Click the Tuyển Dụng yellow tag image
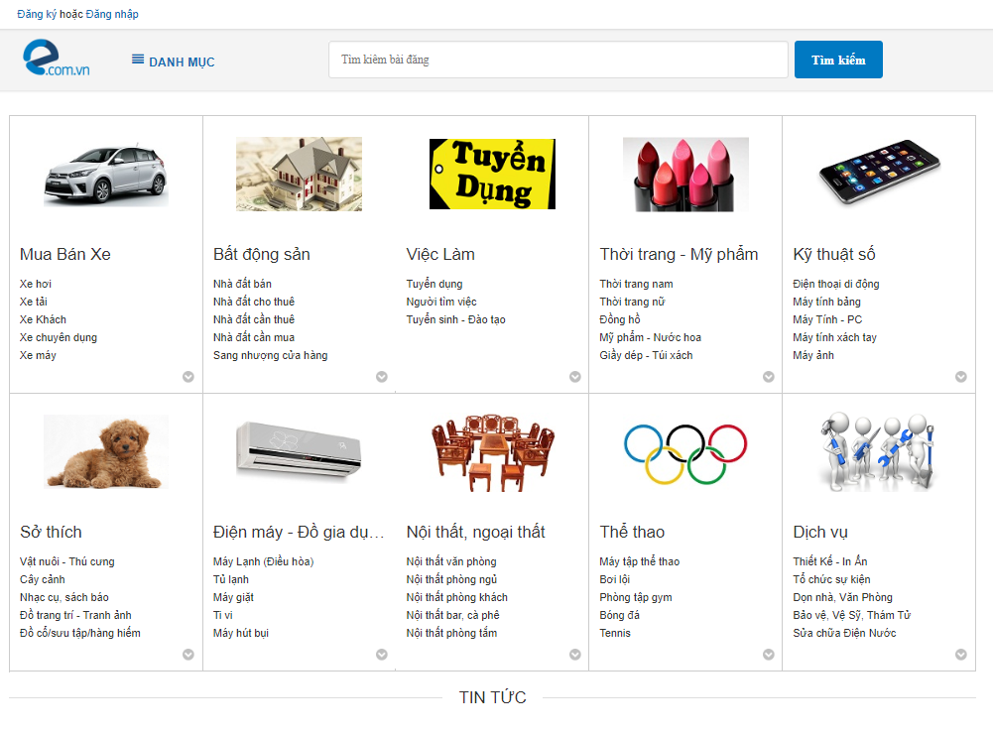This screenshot has width=993, height=733. 492,175
